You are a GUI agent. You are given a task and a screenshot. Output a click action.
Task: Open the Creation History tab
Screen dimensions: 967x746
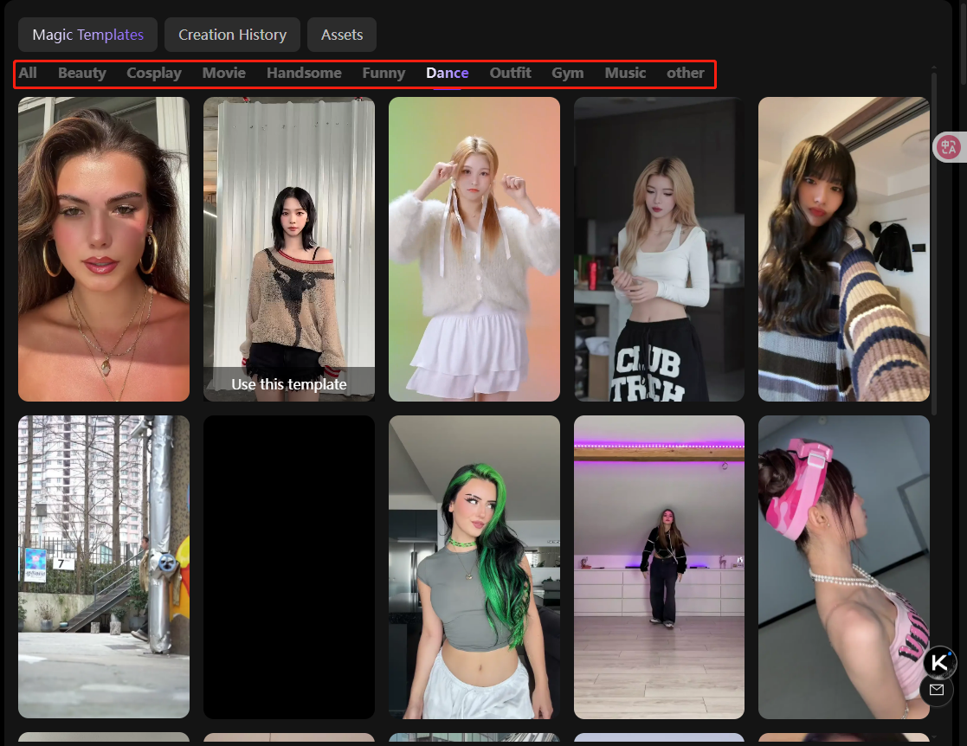(x=233, y=35)
